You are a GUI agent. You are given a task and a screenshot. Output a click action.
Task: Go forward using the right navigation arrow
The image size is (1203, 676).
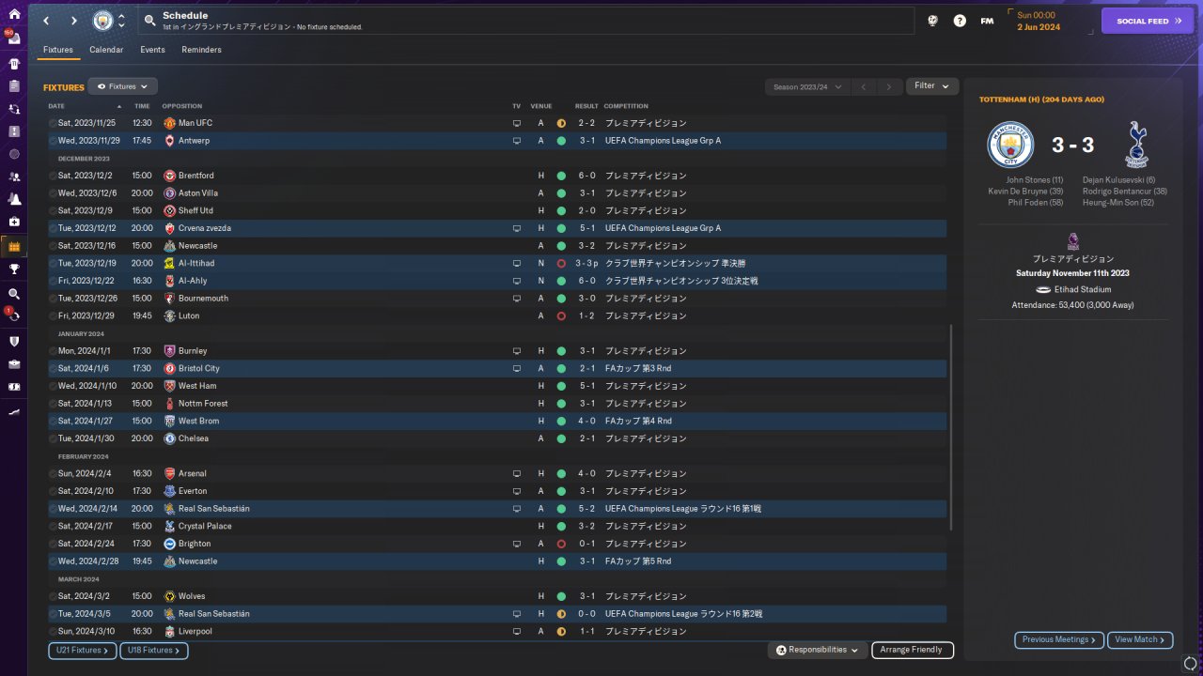[74, 21]
